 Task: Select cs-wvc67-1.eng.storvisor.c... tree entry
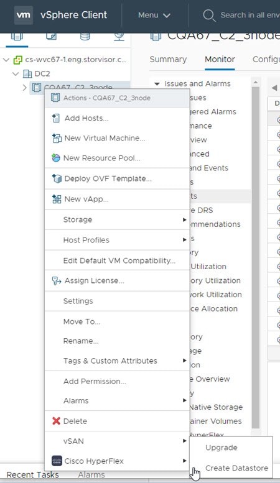pyautogui.click(x=76, y=60)
